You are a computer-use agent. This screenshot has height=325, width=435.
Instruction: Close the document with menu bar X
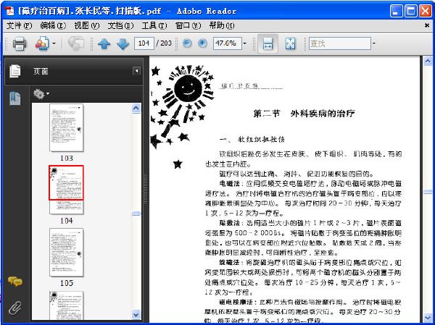click(427, 25)
